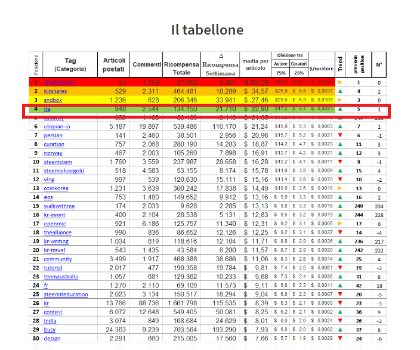
Task: Click the green up arrow in curation row
Action: point(340,144)
